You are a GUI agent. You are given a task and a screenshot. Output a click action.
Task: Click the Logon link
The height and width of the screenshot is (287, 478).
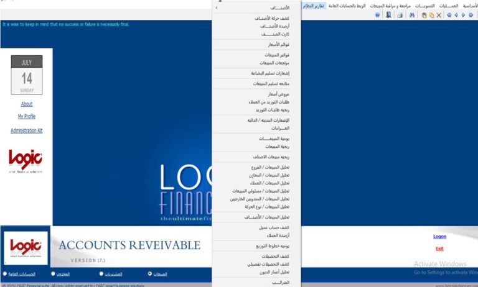(439, 236)
